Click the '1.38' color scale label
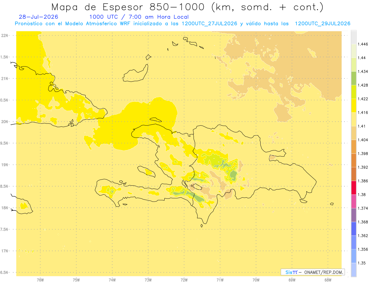The image size is (368, 284). pos(362,195)
